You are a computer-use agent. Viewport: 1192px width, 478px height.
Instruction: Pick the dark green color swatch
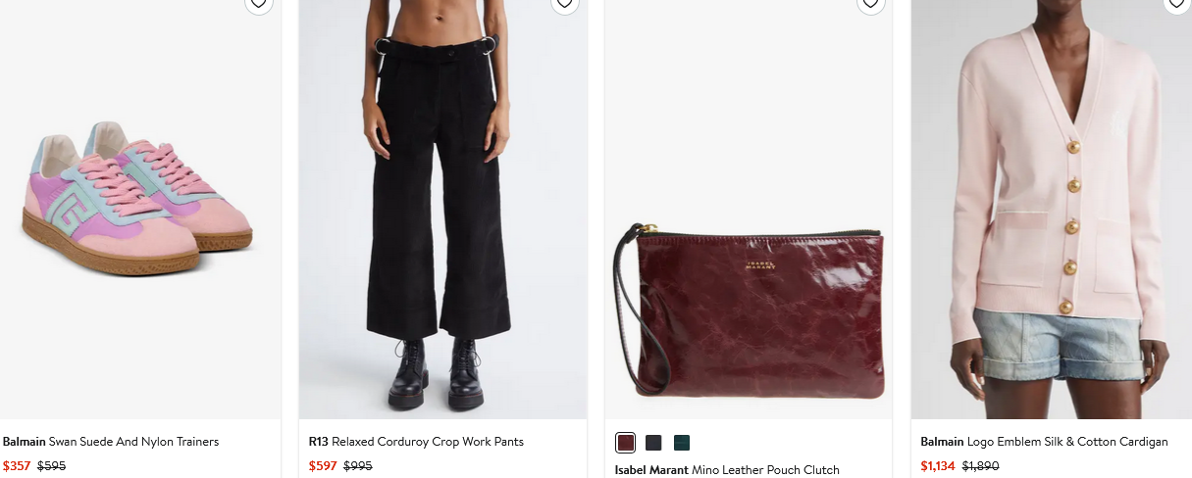coord(682,443)
